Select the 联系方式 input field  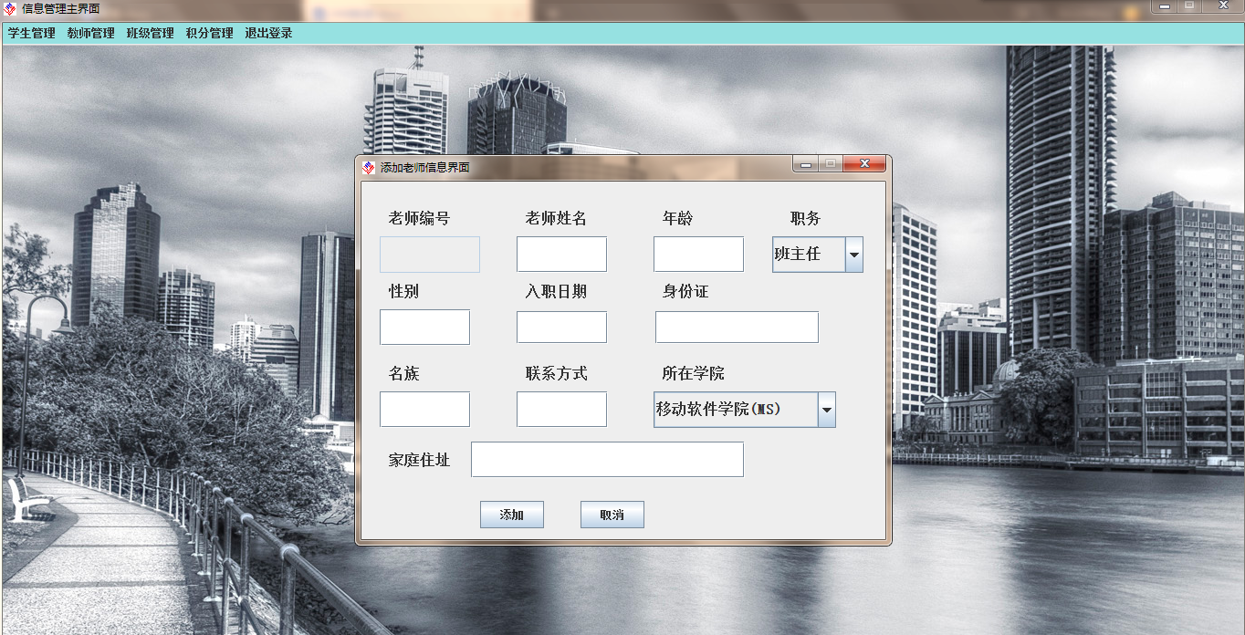tap(561, 410)
